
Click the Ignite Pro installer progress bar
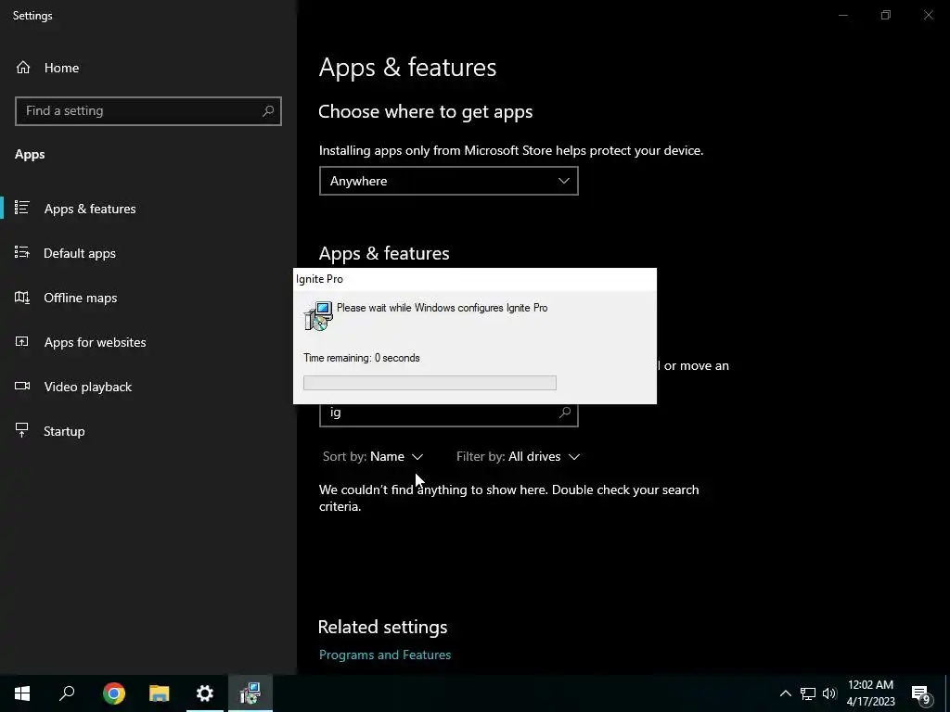[x=430, y=383]
